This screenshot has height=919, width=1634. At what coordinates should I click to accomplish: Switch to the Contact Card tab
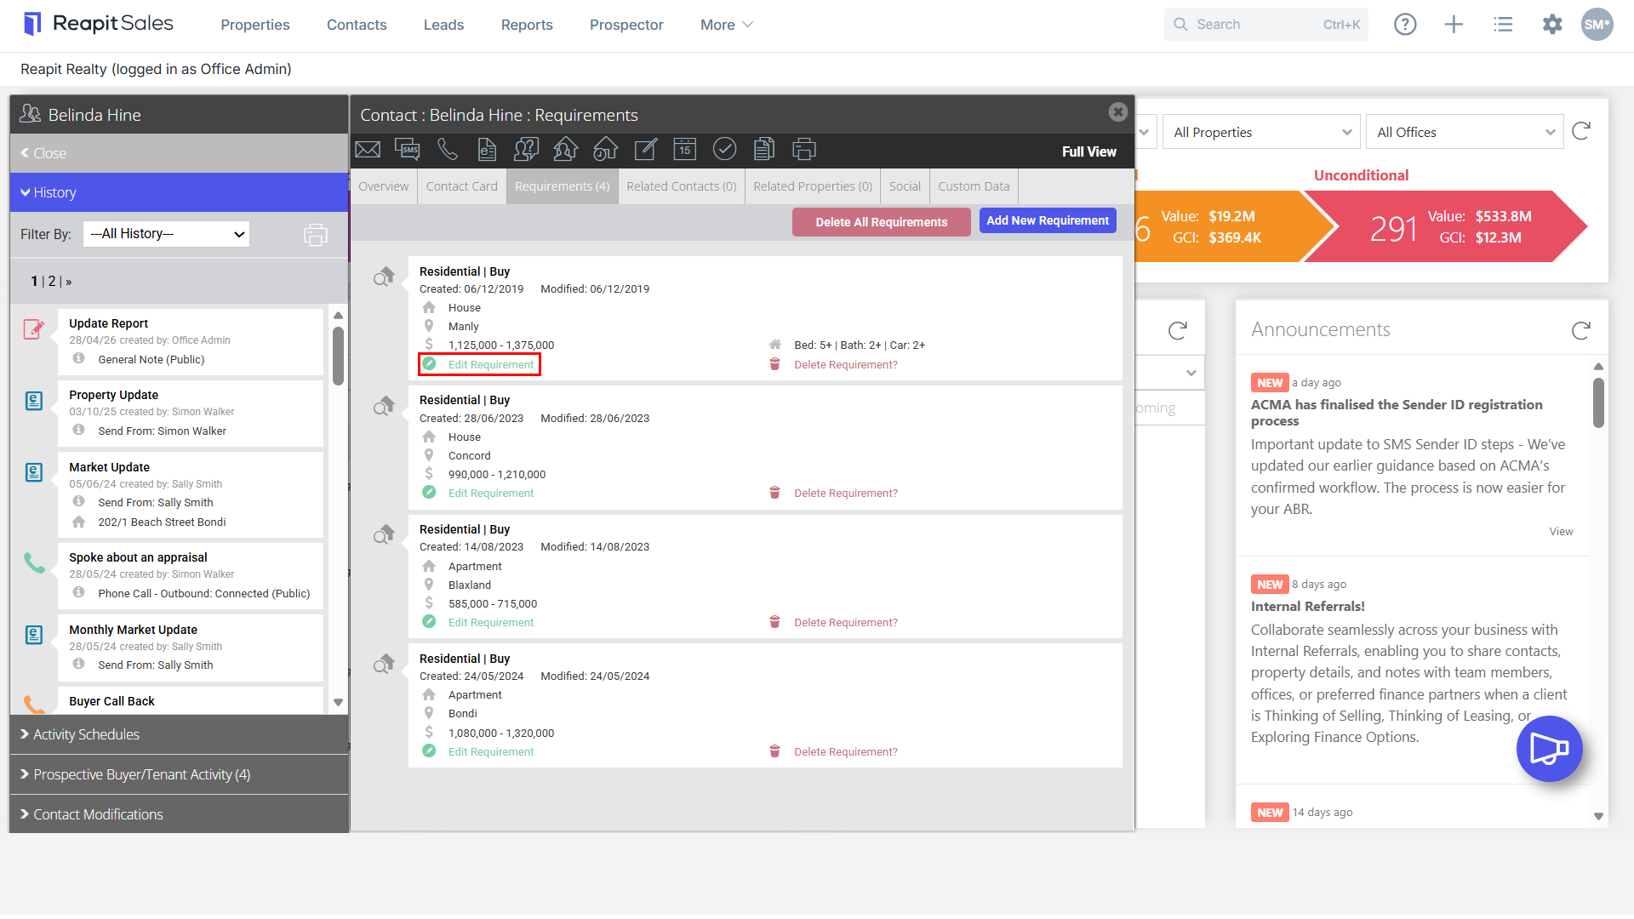(x=461, y=186)
